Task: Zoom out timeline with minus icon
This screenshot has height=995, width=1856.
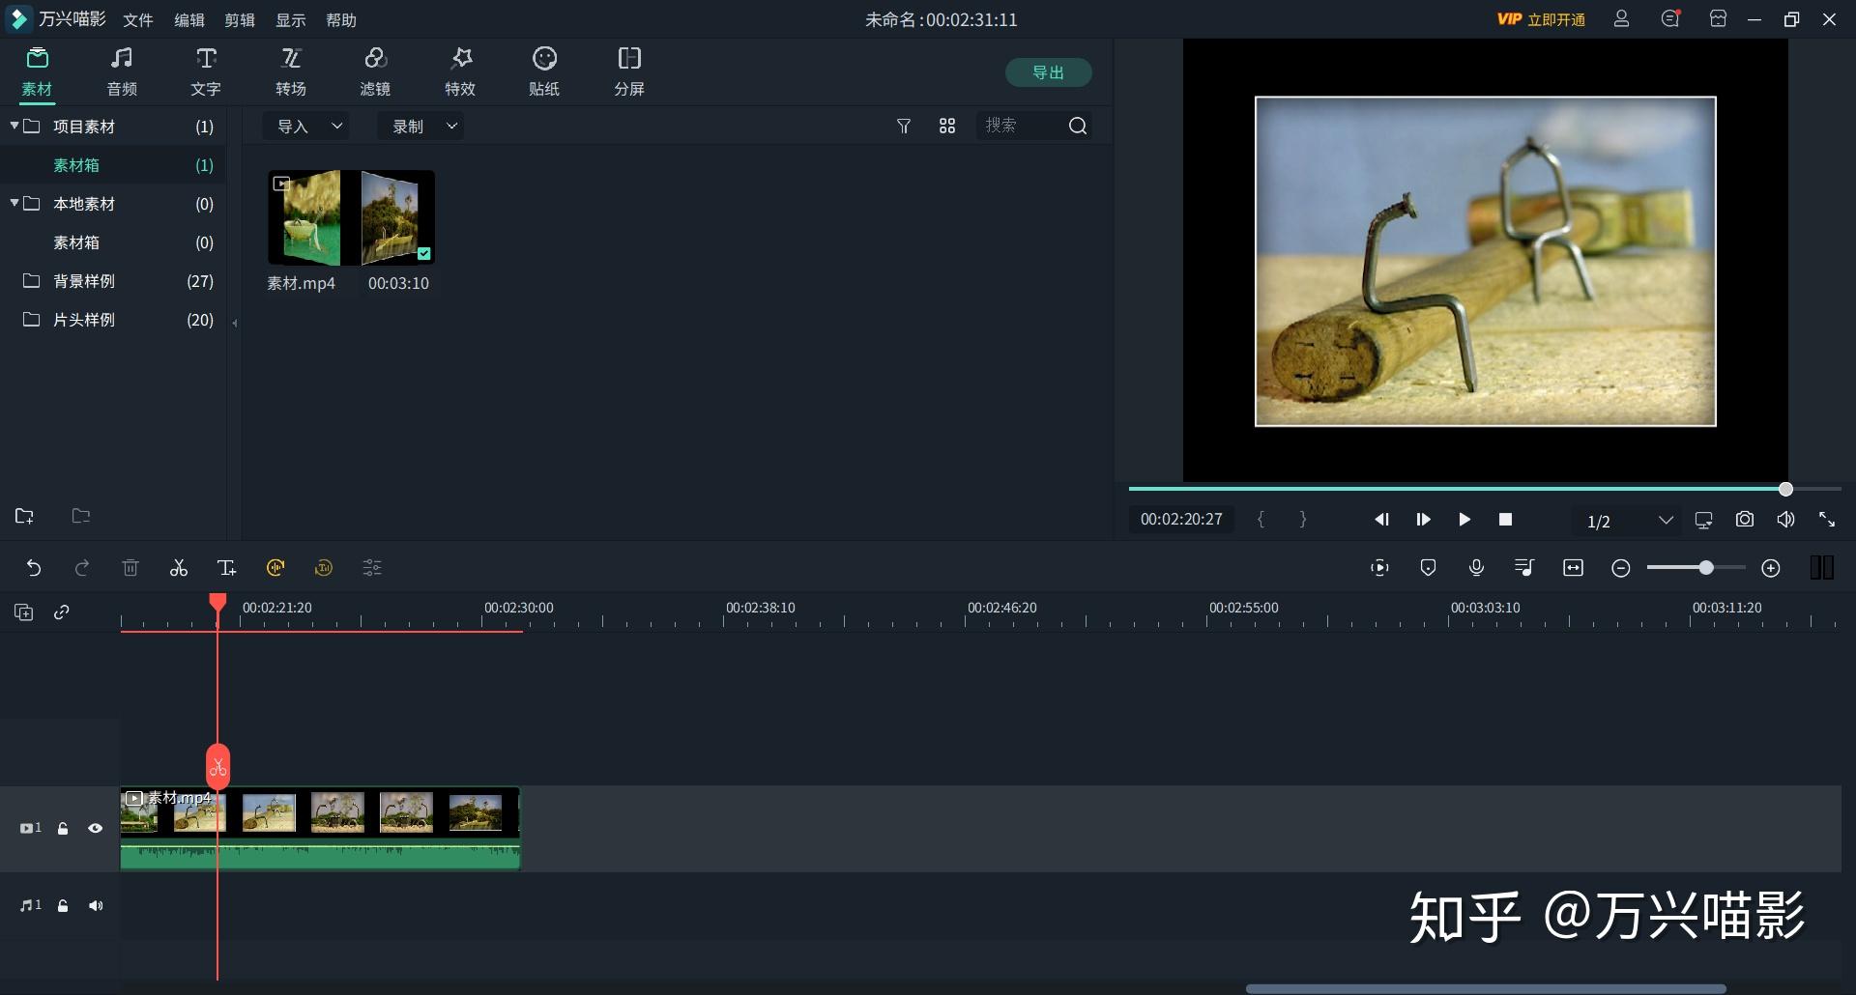Action: (1621, 568)
